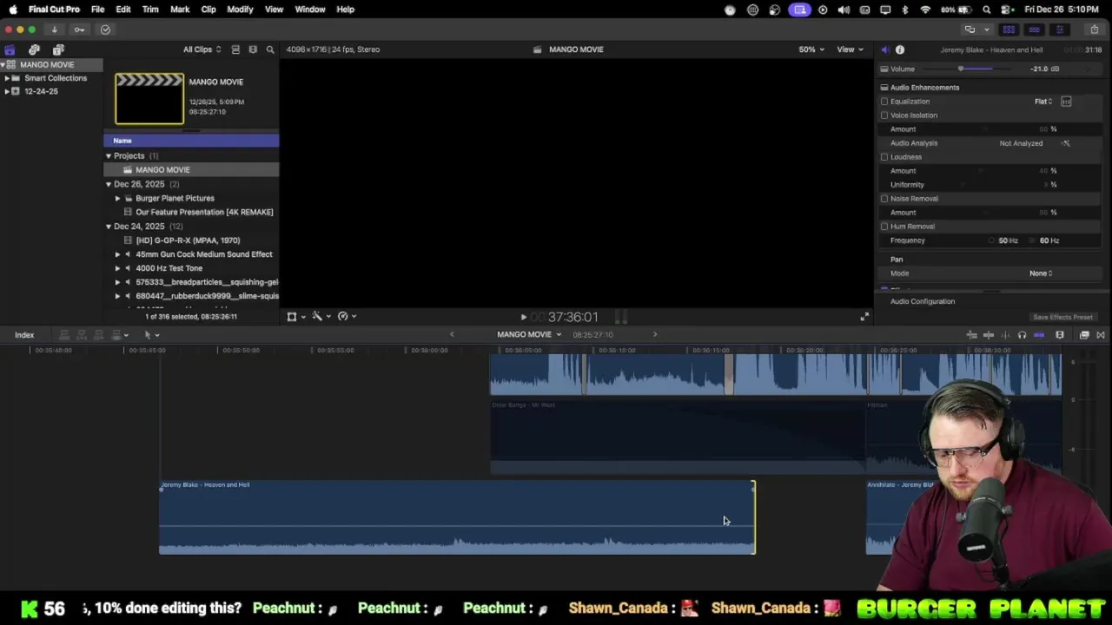1112x625 pixels.
Task: Collapse the Projects group
Action: [109, 156]
